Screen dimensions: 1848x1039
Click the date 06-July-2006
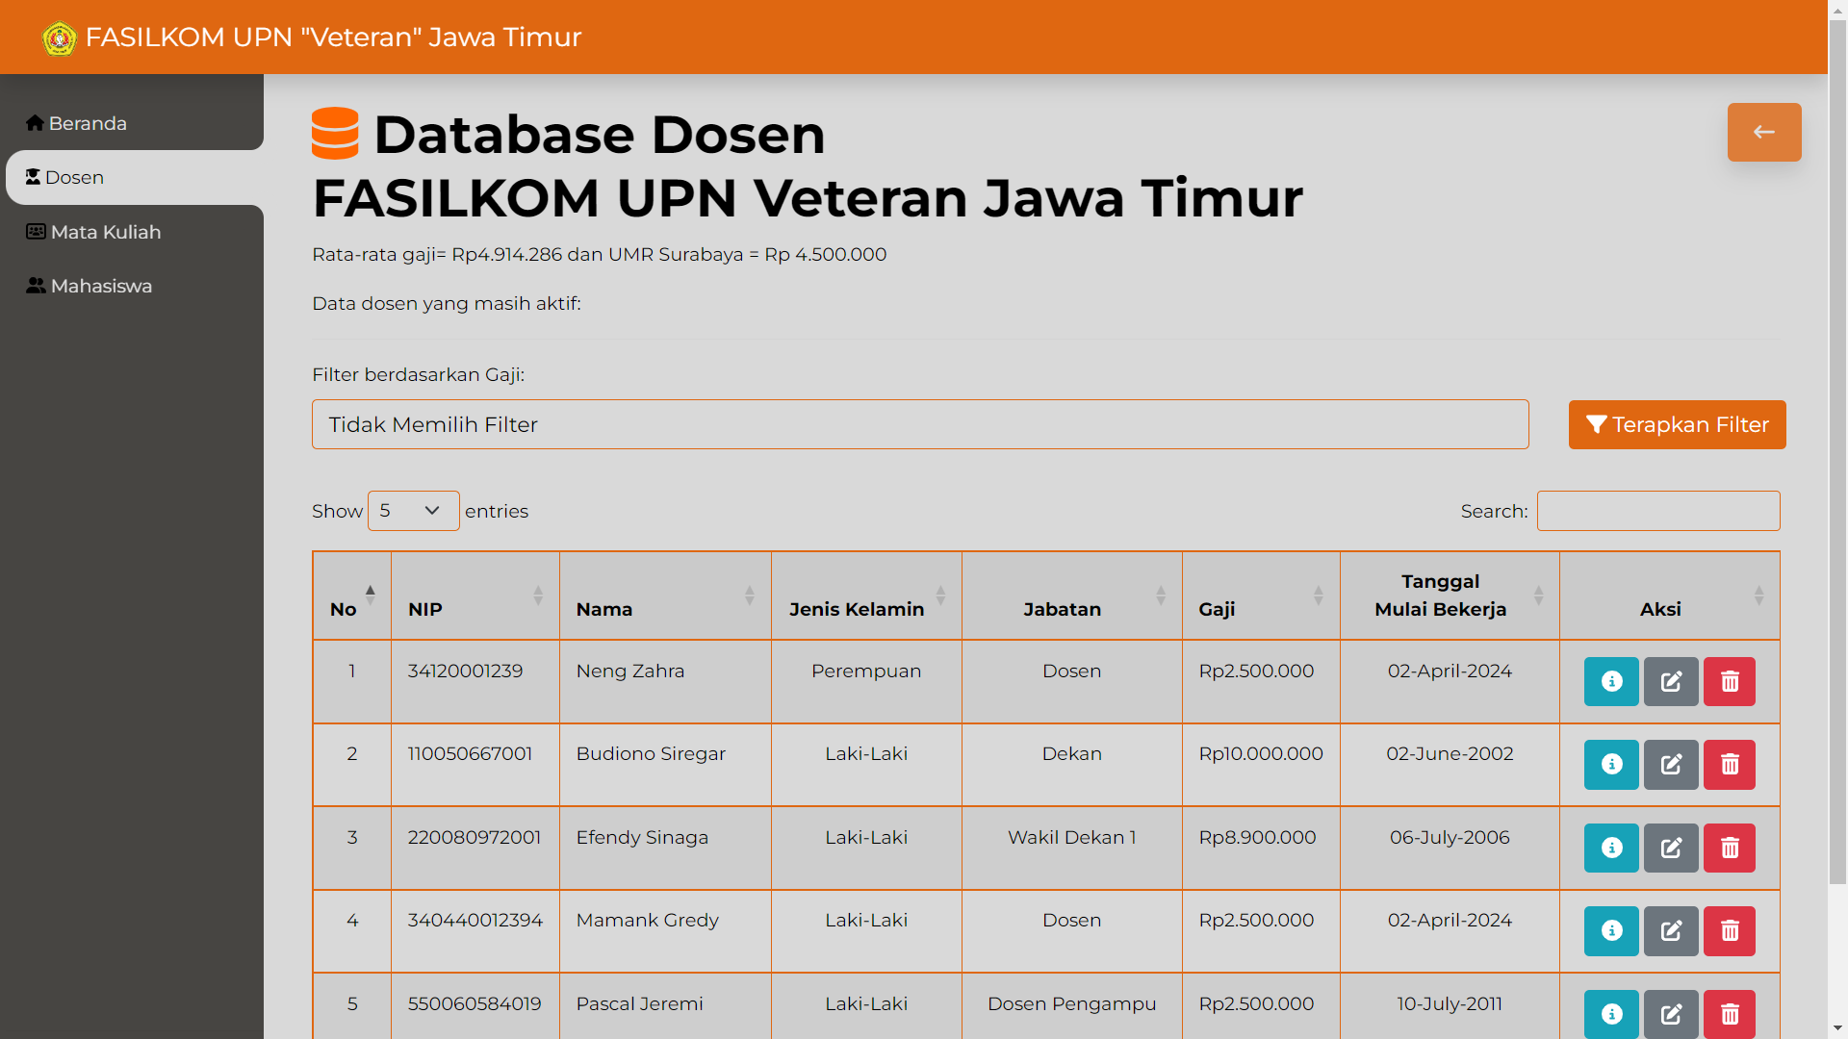point(1450,837)
